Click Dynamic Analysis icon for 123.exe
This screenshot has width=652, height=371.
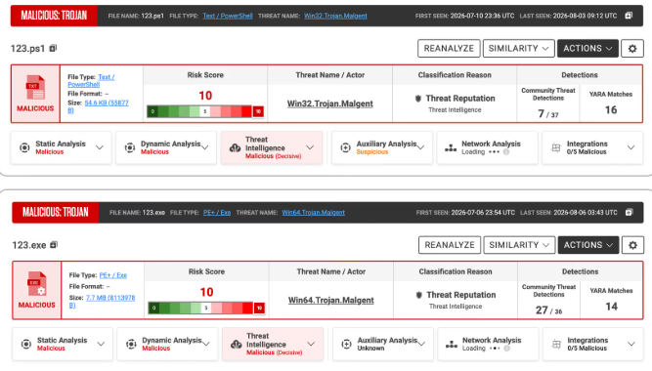coord(131,344)
